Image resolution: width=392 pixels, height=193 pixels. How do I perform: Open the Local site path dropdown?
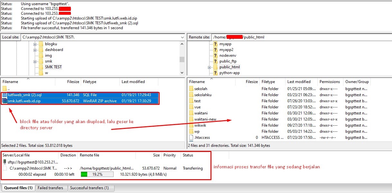coord(182,37)
